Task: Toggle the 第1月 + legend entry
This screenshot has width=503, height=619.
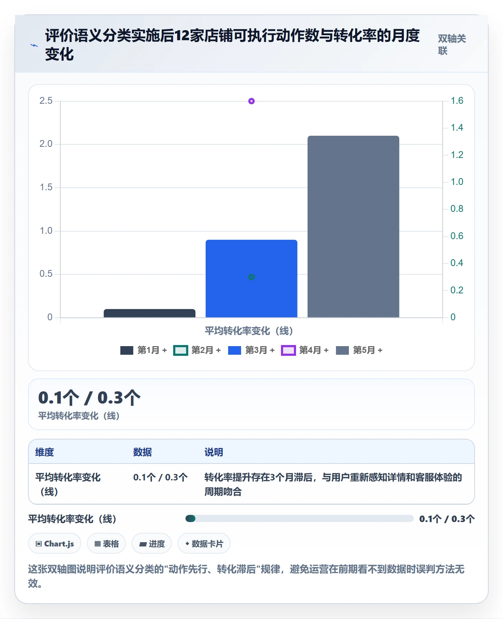Action: (144, 350)
